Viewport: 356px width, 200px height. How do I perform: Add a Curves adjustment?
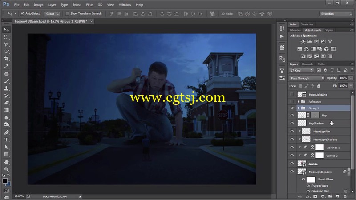316,41
